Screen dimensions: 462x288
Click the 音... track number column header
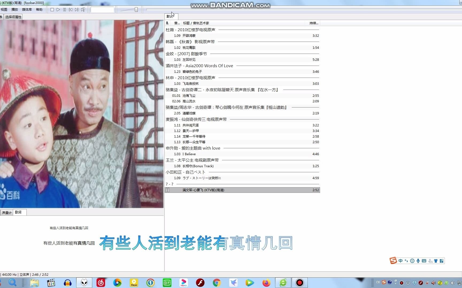[x=177, y=23]
